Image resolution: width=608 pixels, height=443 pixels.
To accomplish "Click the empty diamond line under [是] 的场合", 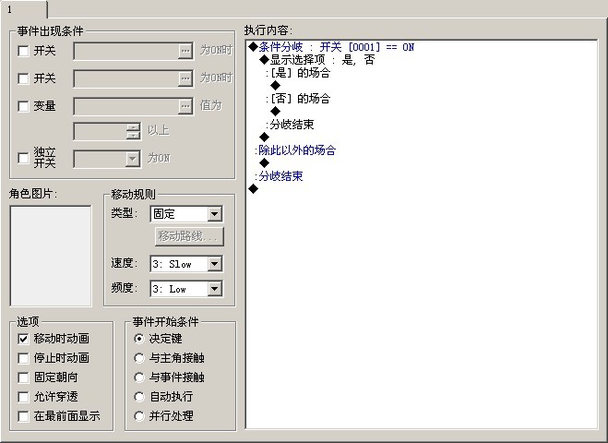I will coord(275,86).
